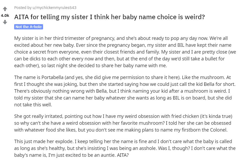Open the profile of u/mychickenmyrules543
Screen dimensions: 240x162
(x=54, y=8)
